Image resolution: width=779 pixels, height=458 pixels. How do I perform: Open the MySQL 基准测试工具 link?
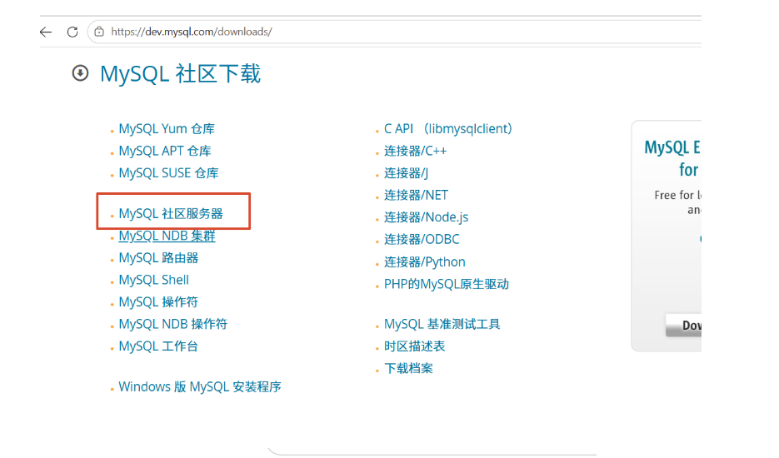[x=442, y=324]
